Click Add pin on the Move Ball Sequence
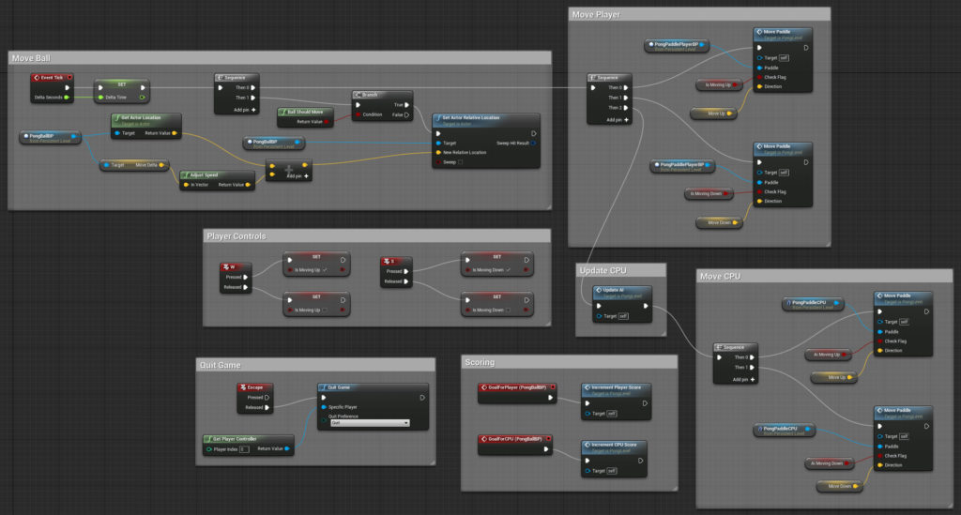The width and height of the screenshot is (961, 515). click(x=245, y=110)
